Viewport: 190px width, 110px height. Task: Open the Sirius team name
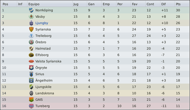40,74
